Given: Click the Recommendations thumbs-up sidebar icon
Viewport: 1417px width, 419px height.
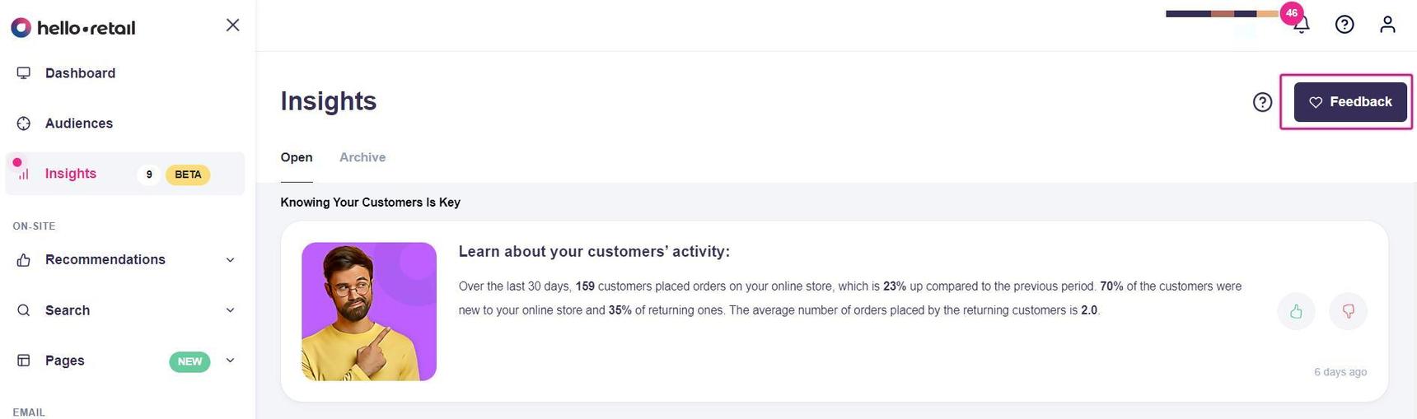Looking at the screenshot, I should pyautogui.click(x=24, y=260).
